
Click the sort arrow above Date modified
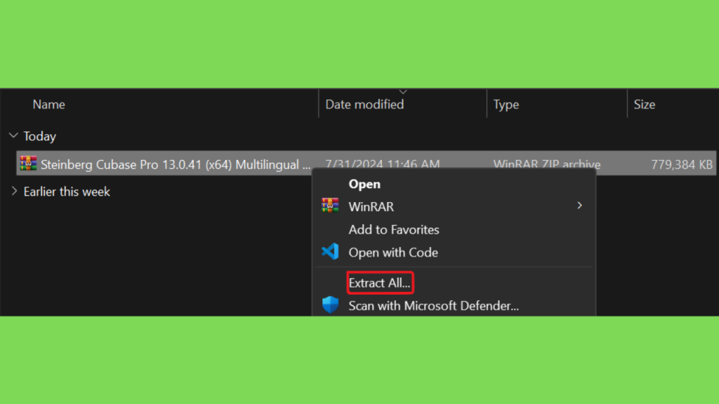coord(403,92)
